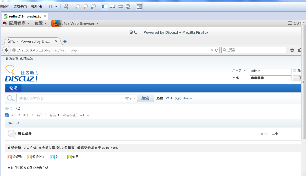306x176 pixels.
Task: Send Ctrl+Alt+Del to the VM
Action: click(66, 7)
